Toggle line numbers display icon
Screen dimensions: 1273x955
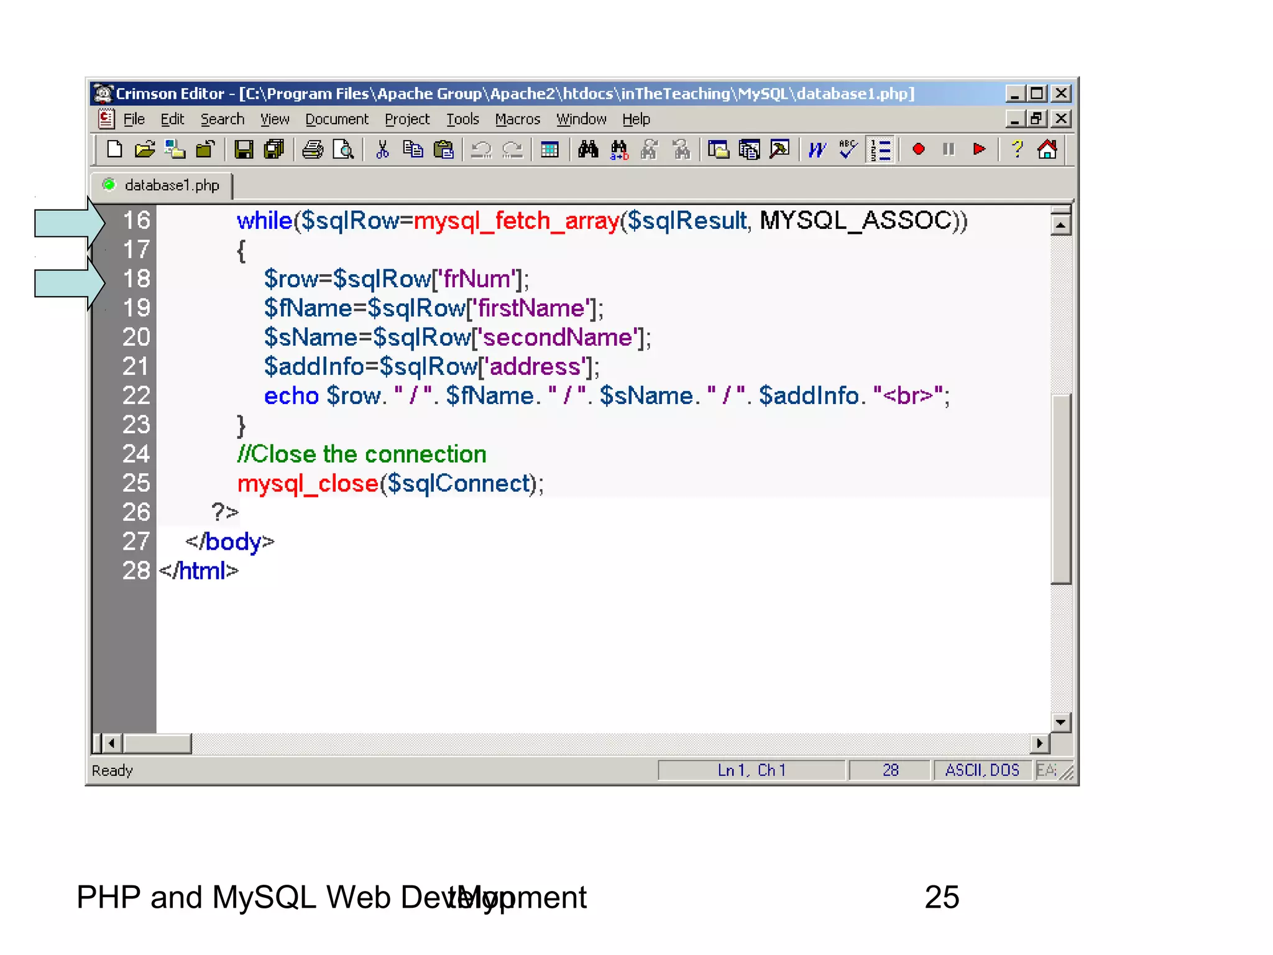click(881, 150)
